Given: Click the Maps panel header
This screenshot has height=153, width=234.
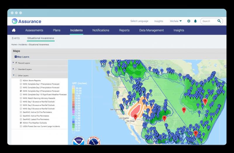Looking at the screenshot, I should [119, 51].
